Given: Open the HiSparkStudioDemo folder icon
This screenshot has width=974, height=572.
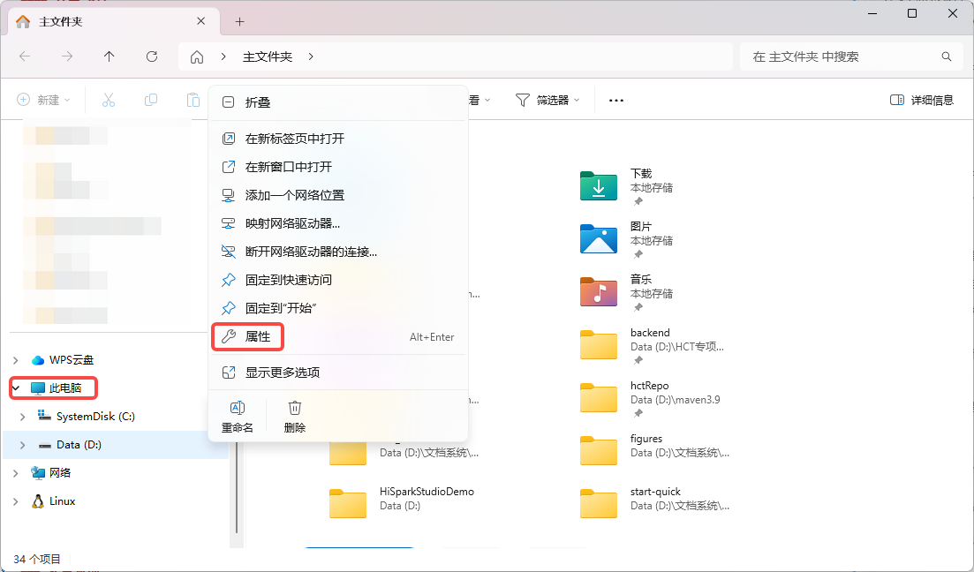Looking at the screenshot, I should pos(347,504).
